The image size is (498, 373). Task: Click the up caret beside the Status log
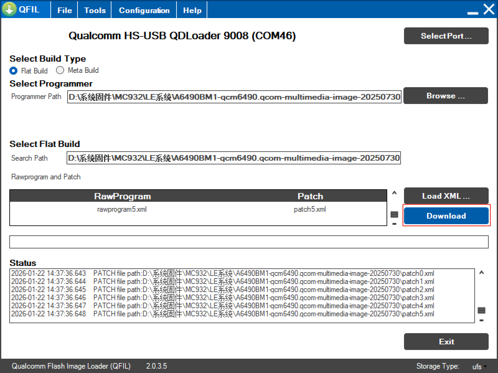pos(482,273)
